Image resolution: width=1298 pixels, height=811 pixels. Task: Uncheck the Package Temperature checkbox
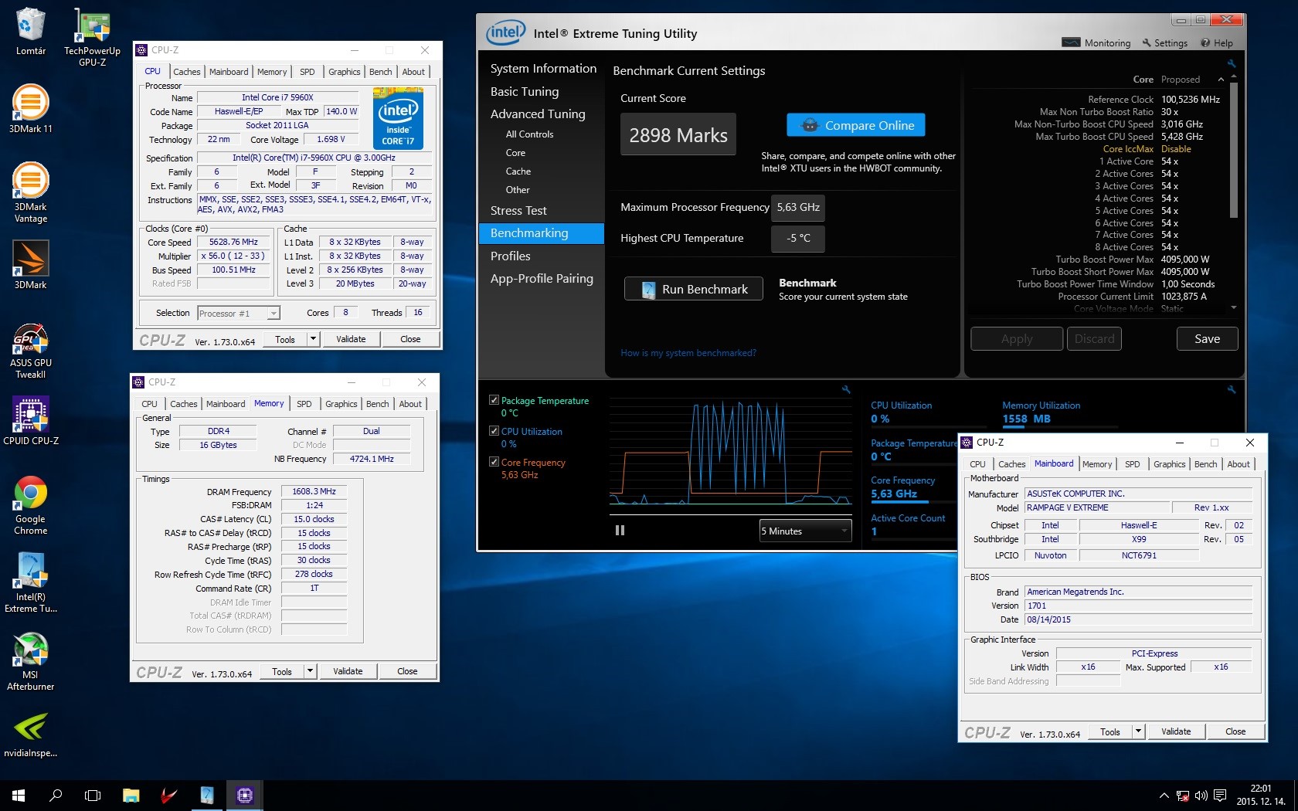point(494,400)
